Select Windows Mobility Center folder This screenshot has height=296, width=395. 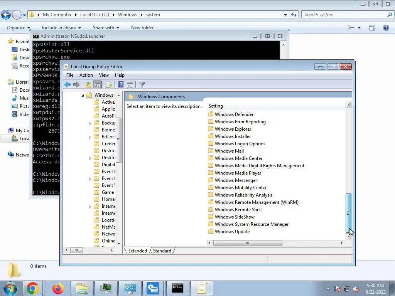[x=237, y=187]
